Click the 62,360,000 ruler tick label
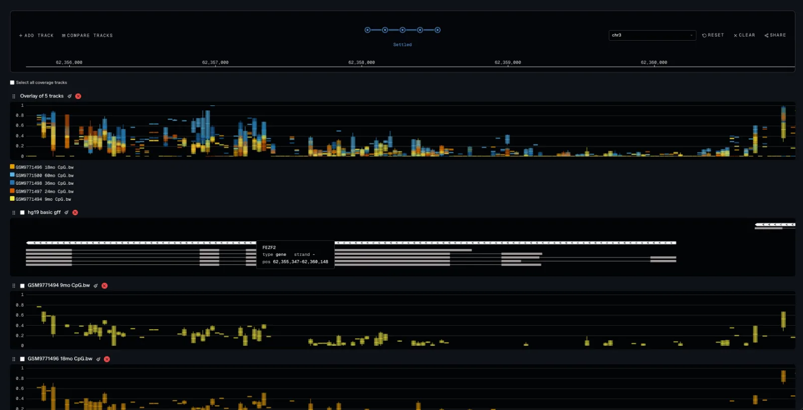 pos(654,63)
